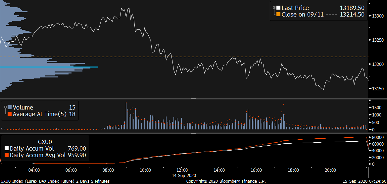Click the 1000 volume axis label
The height and width of the screenshot is (184, 387).
point(377,115)
